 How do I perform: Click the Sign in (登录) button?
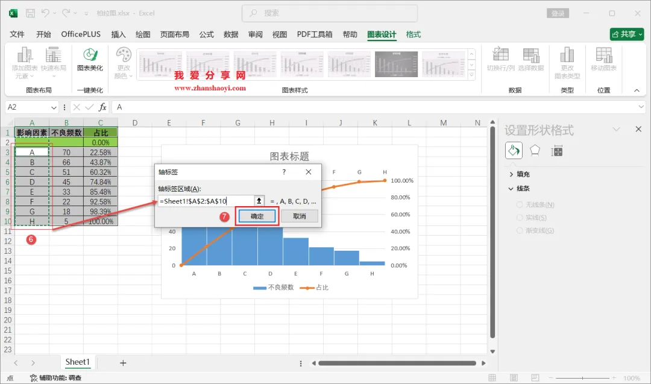[x=558, y=13]
